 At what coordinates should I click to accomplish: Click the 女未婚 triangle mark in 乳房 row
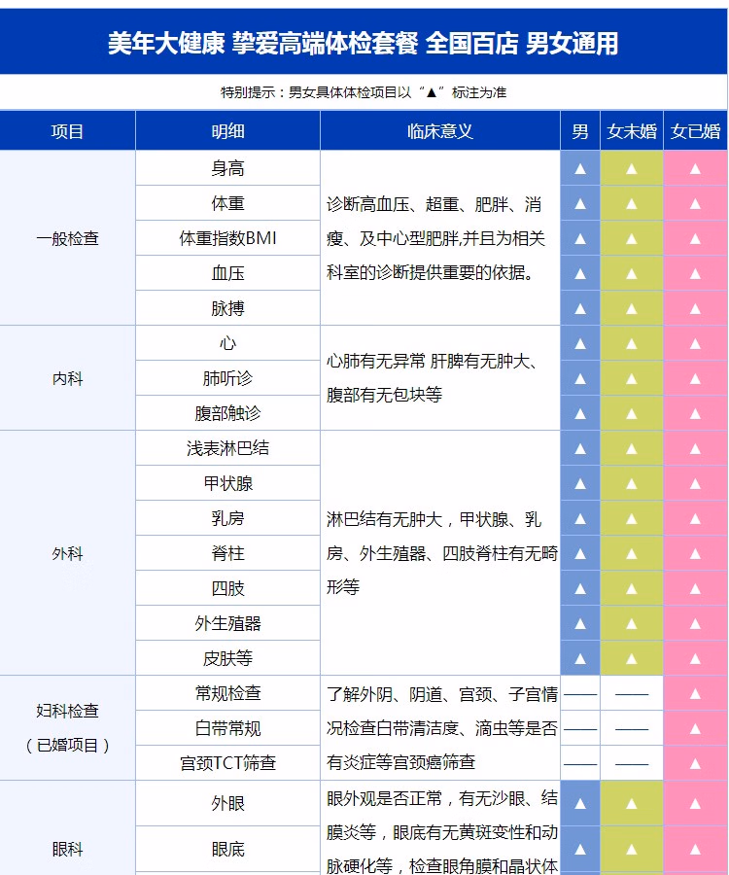click(x=632, y=518)
